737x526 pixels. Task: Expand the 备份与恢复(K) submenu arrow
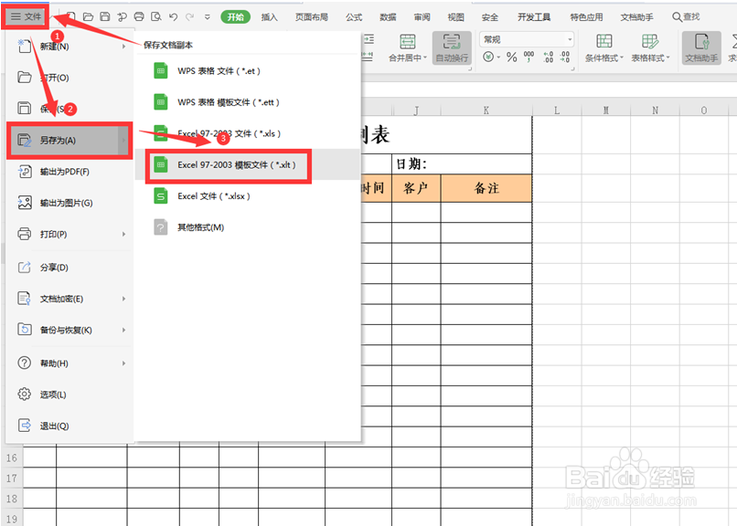[123, 331]
